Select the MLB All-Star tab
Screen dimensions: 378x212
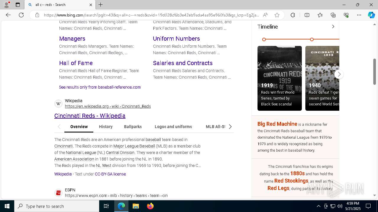click(216, 127)
